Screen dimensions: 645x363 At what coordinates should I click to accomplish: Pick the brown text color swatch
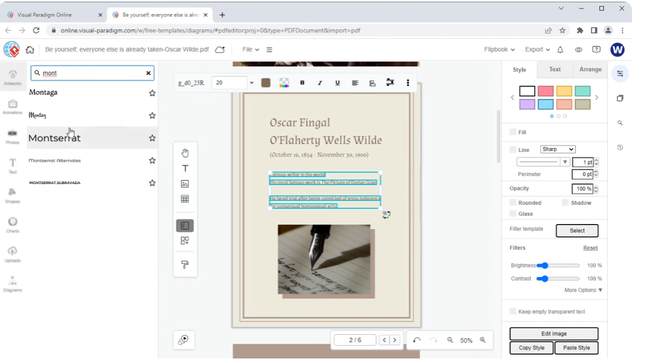click(266, 83)
